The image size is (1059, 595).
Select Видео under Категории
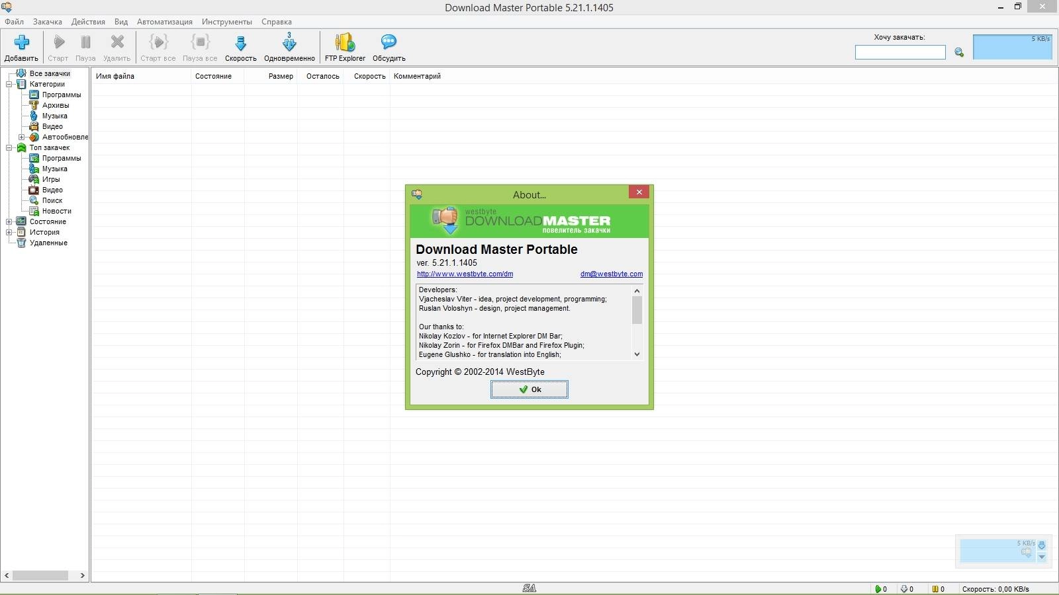coord(53,126)
